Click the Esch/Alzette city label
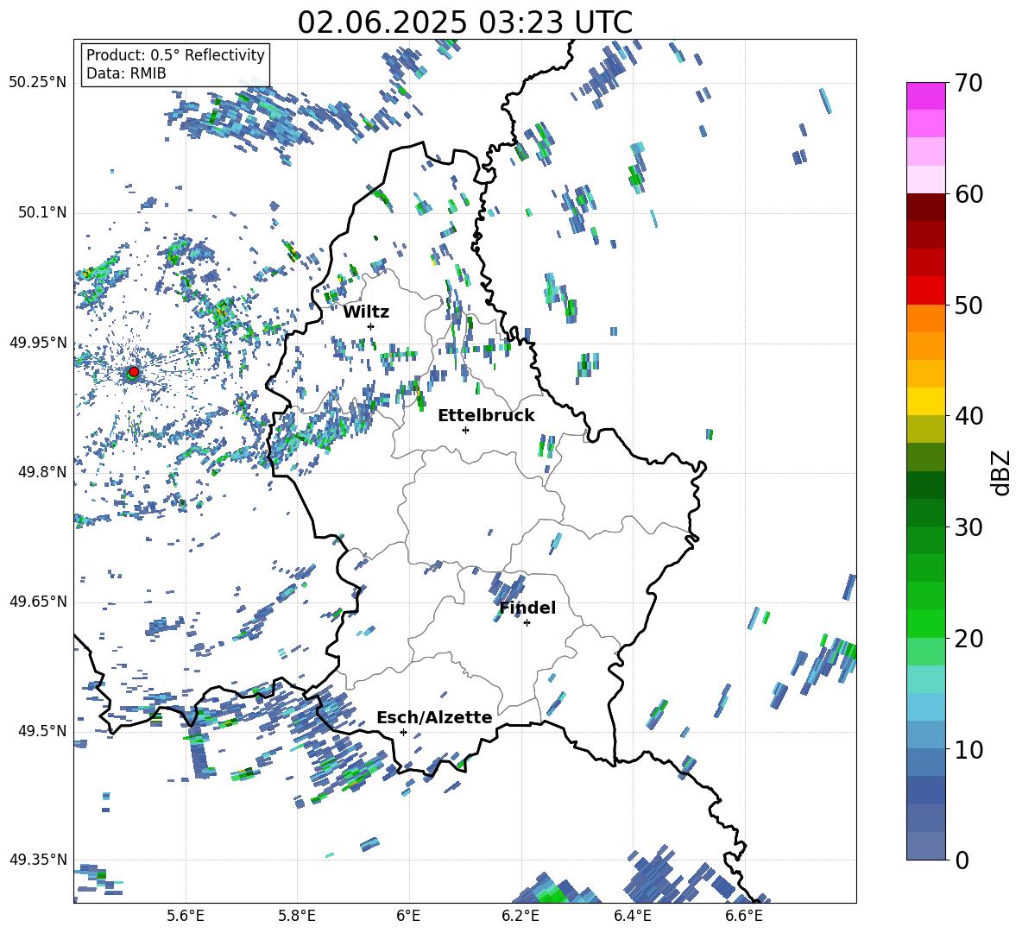 click(x=434, y=717)
